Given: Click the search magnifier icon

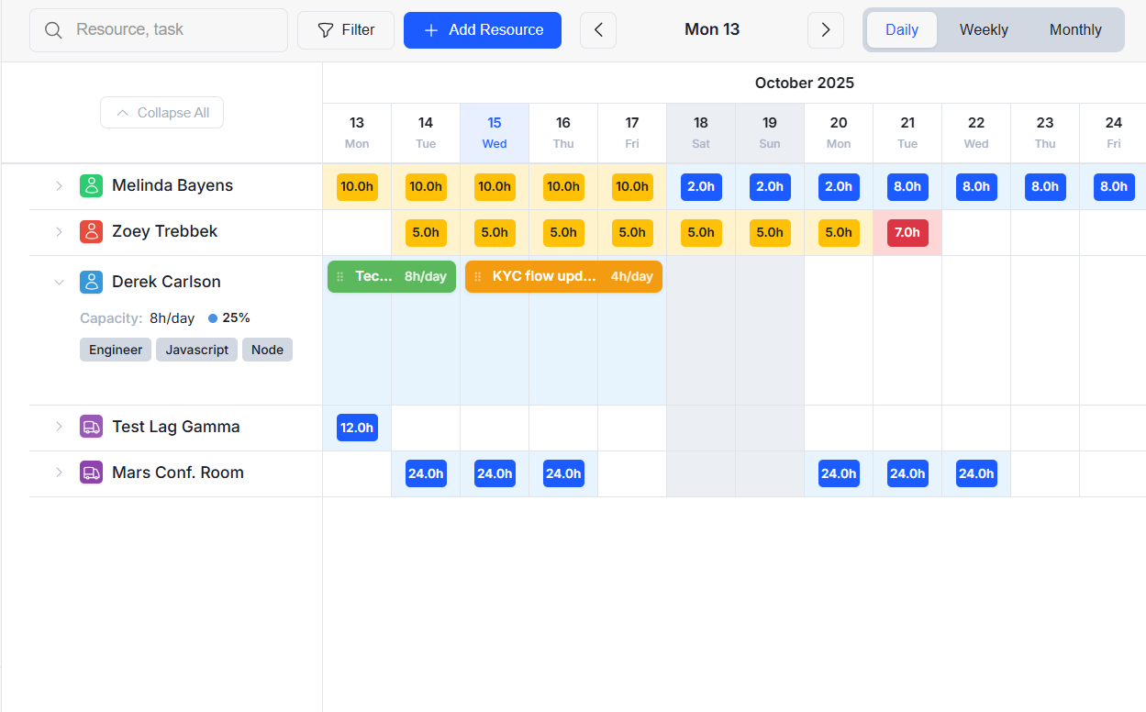Looking at the screenshot, I should (53, 29).
